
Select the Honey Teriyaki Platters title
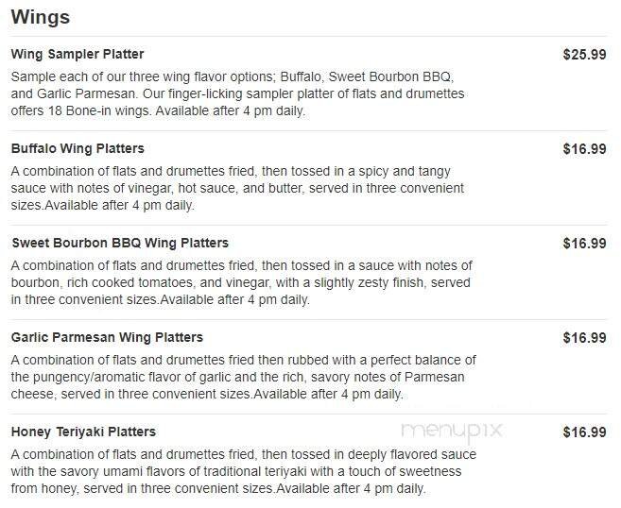(83, 432)
